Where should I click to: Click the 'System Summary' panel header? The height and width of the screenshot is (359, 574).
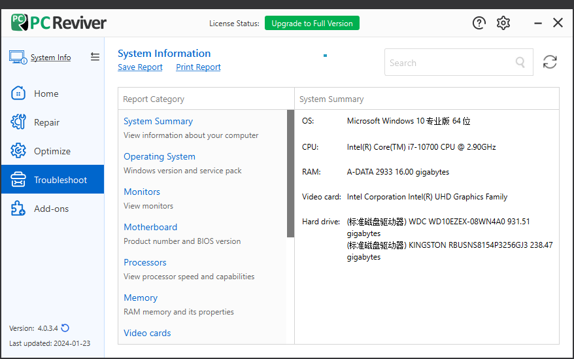[x=331, y=99]
